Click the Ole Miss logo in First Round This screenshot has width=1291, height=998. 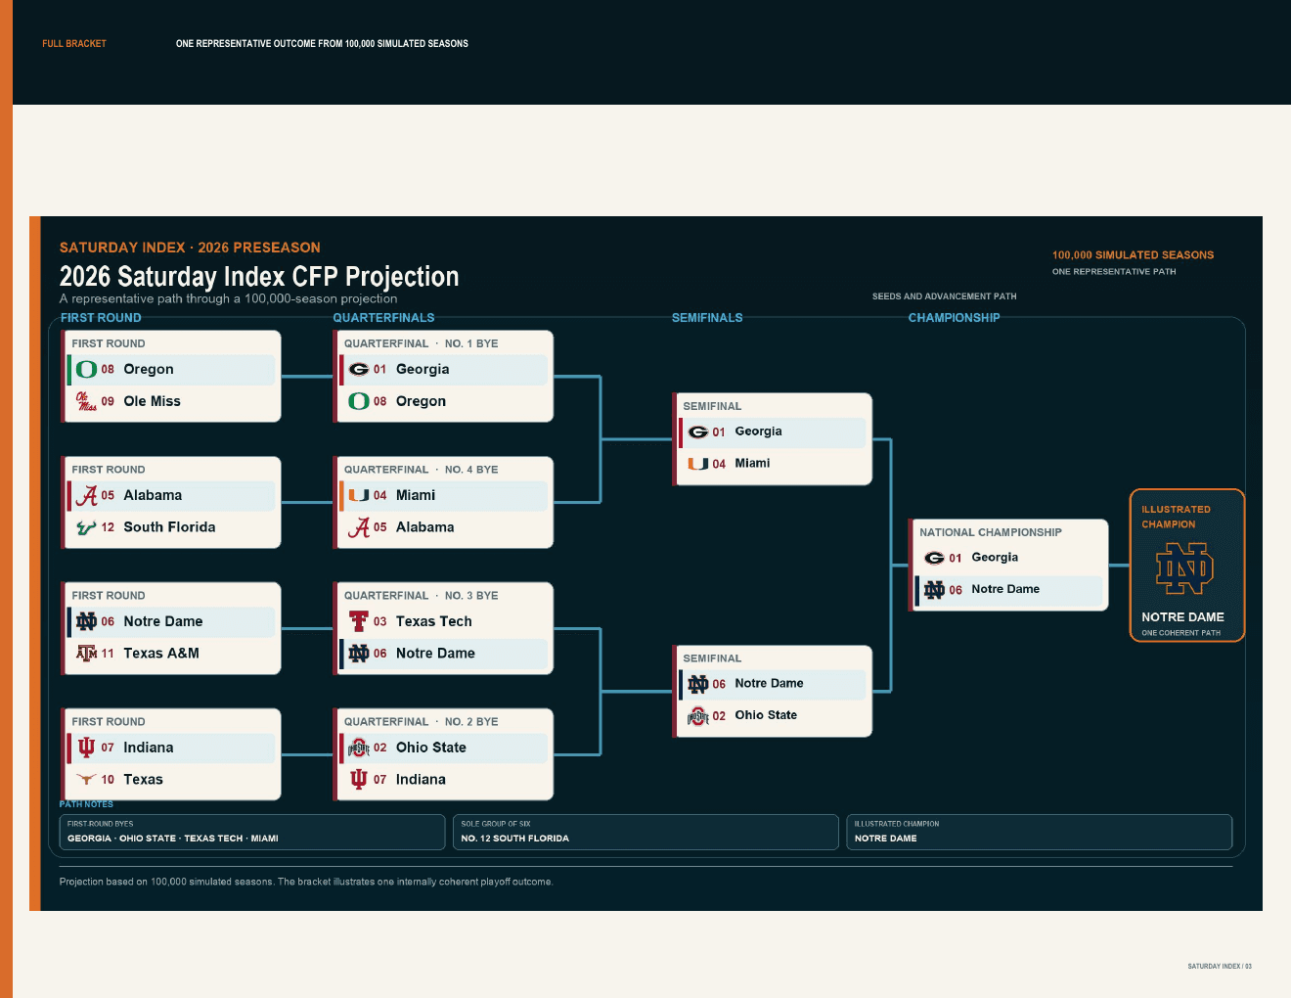[x=86, y=401]
